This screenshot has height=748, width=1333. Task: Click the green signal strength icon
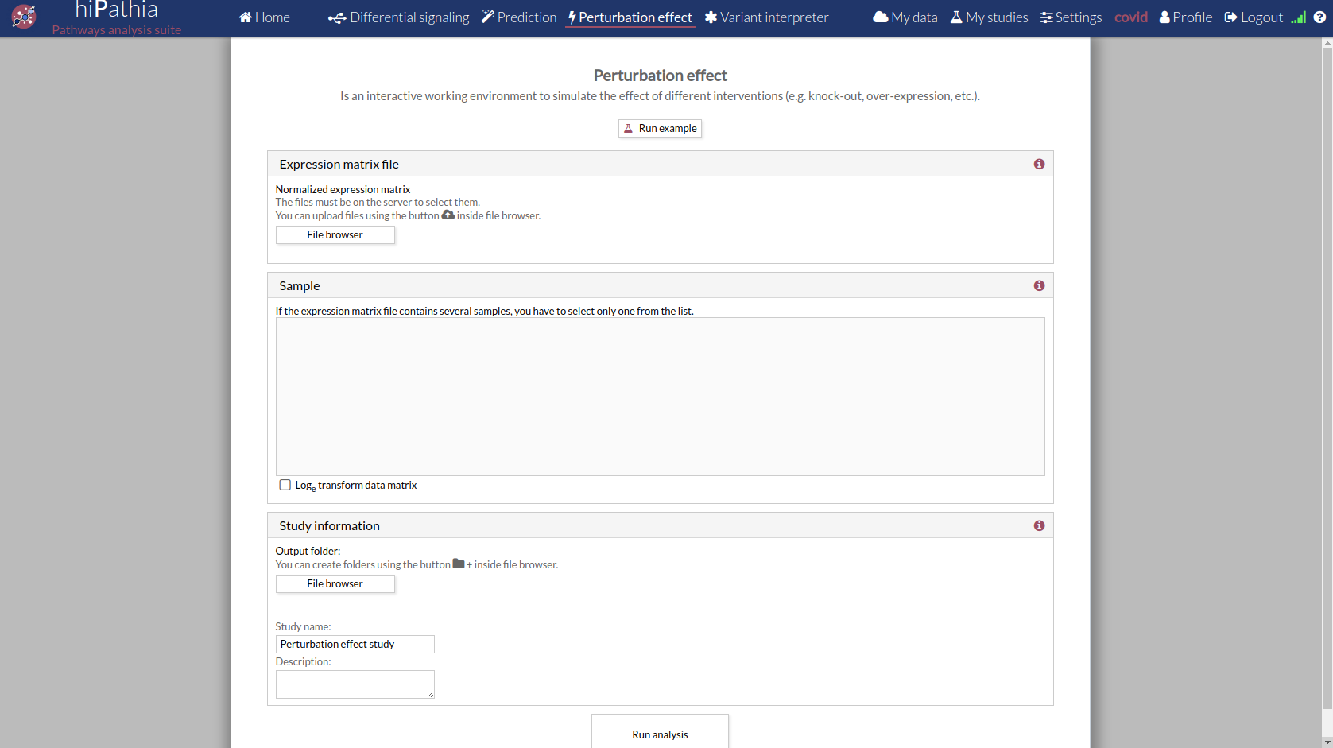pyautogui.click(x=1298, y=17)
